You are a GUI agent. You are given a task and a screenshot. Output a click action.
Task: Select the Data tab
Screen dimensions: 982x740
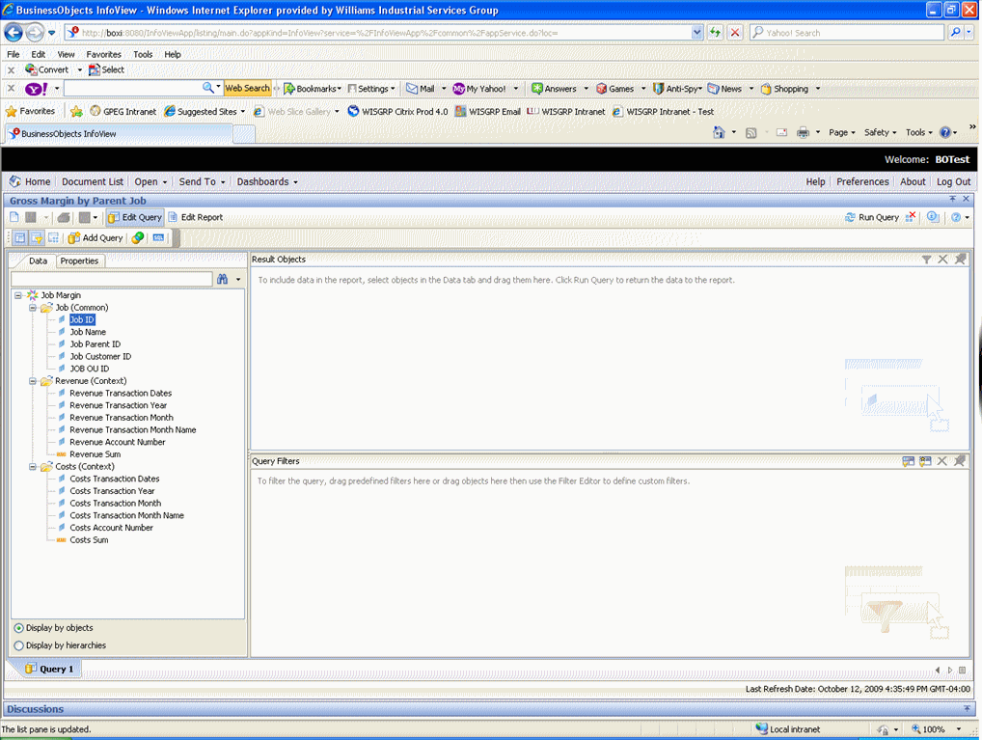(x=39, y=261)
